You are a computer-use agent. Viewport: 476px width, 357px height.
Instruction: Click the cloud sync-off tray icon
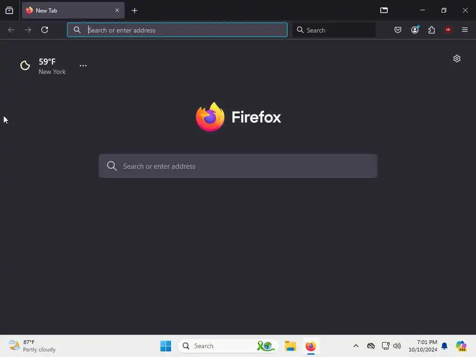coord(370,346)
